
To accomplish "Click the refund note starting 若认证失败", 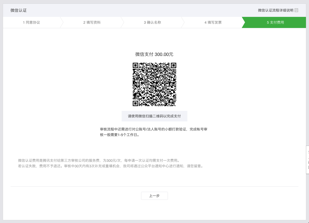I will [x=111, y=166].
